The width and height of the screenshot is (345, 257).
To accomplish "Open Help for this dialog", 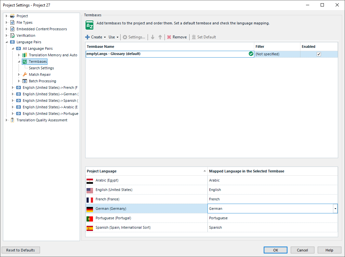I will pos(329,250).
